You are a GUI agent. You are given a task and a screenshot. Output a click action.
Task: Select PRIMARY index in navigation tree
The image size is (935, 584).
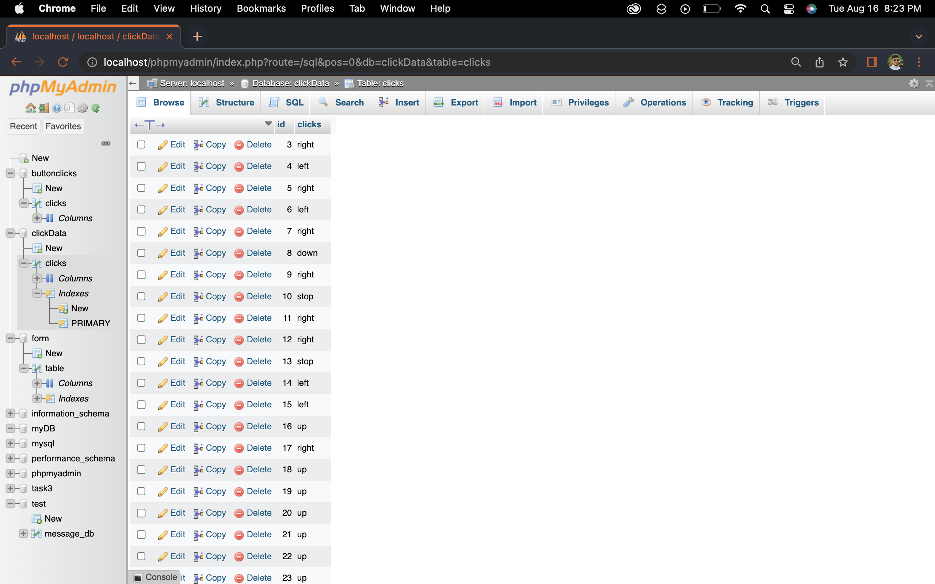[91, 323]
